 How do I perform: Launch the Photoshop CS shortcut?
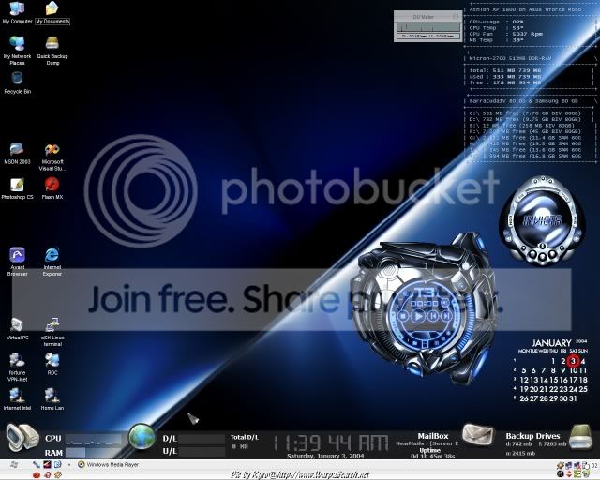tap(17, 188)
